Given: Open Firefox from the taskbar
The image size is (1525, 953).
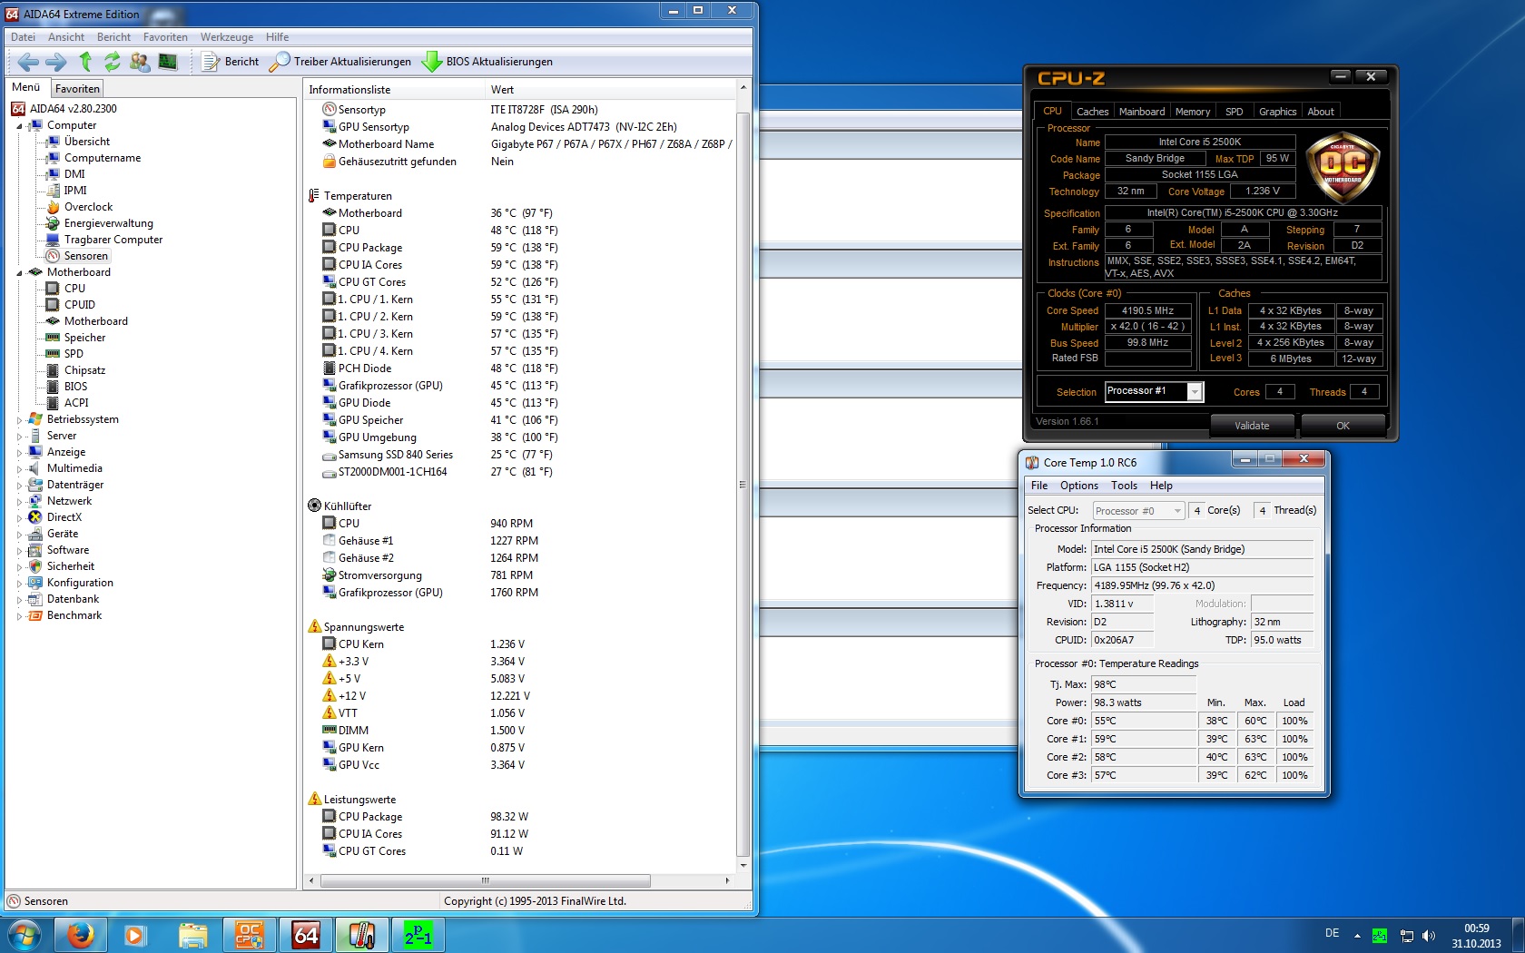Looking at the screenshot, I should coord(81,935).
